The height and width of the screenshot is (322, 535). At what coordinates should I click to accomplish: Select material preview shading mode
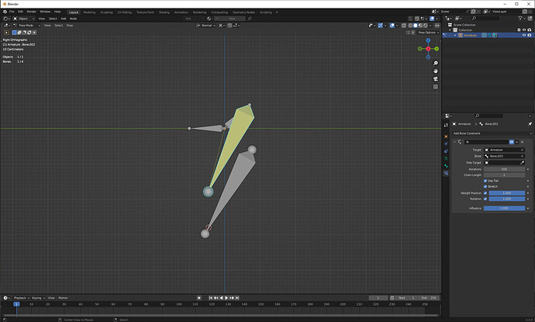(420, 26)
